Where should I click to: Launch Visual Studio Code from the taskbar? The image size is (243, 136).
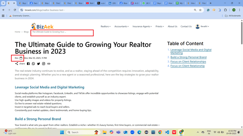(x=167, y=132)
